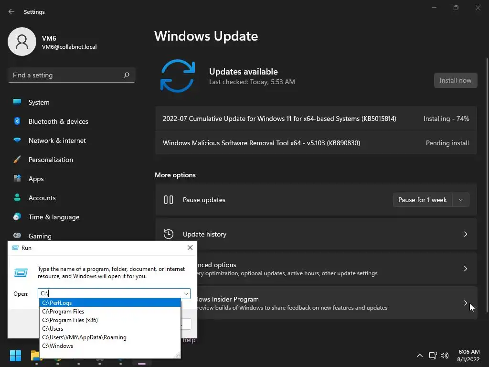Click the Personalization paintbrush icon
The height and width of the screenshot is (367, 489).
(17, 159)
